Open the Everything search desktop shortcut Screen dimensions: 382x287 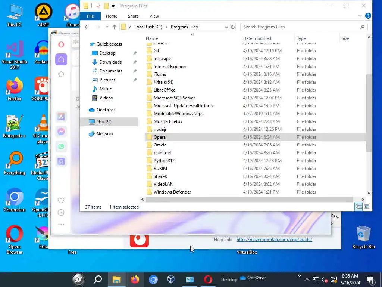pos(15,163)
